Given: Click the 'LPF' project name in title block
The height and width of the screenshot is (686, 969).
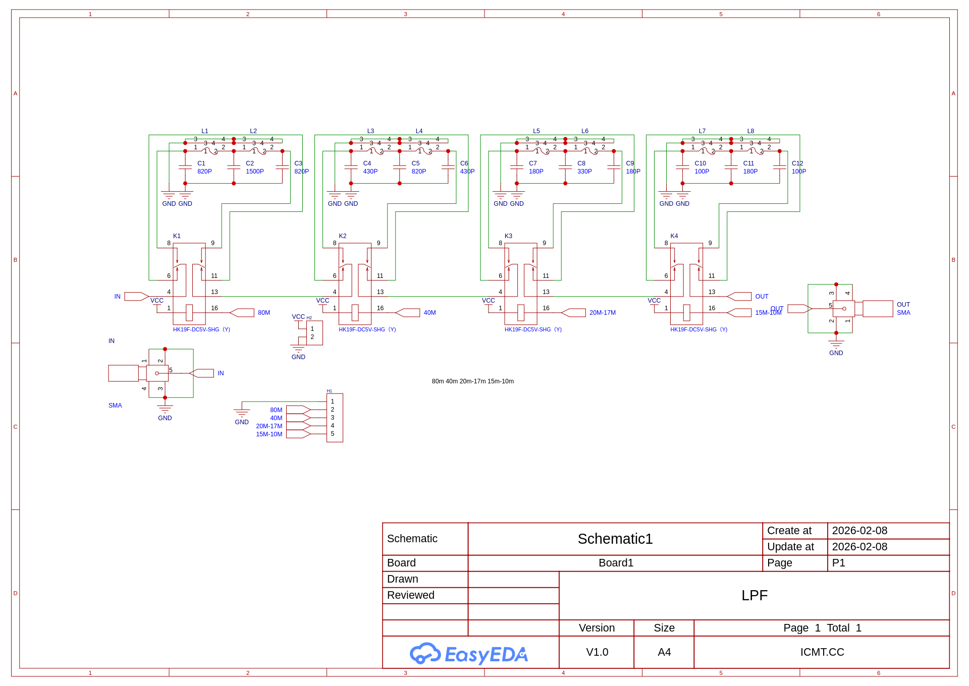Looking at the screenshot, I should pyautogui.click(x=755, y=595).
